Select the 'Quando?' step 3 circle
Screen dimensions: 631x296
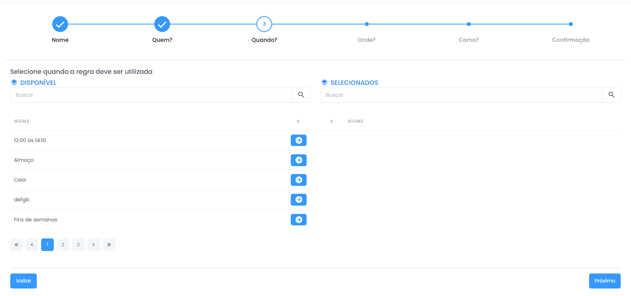264,24
